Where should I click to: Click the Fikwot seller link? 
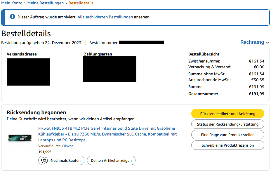67,146
